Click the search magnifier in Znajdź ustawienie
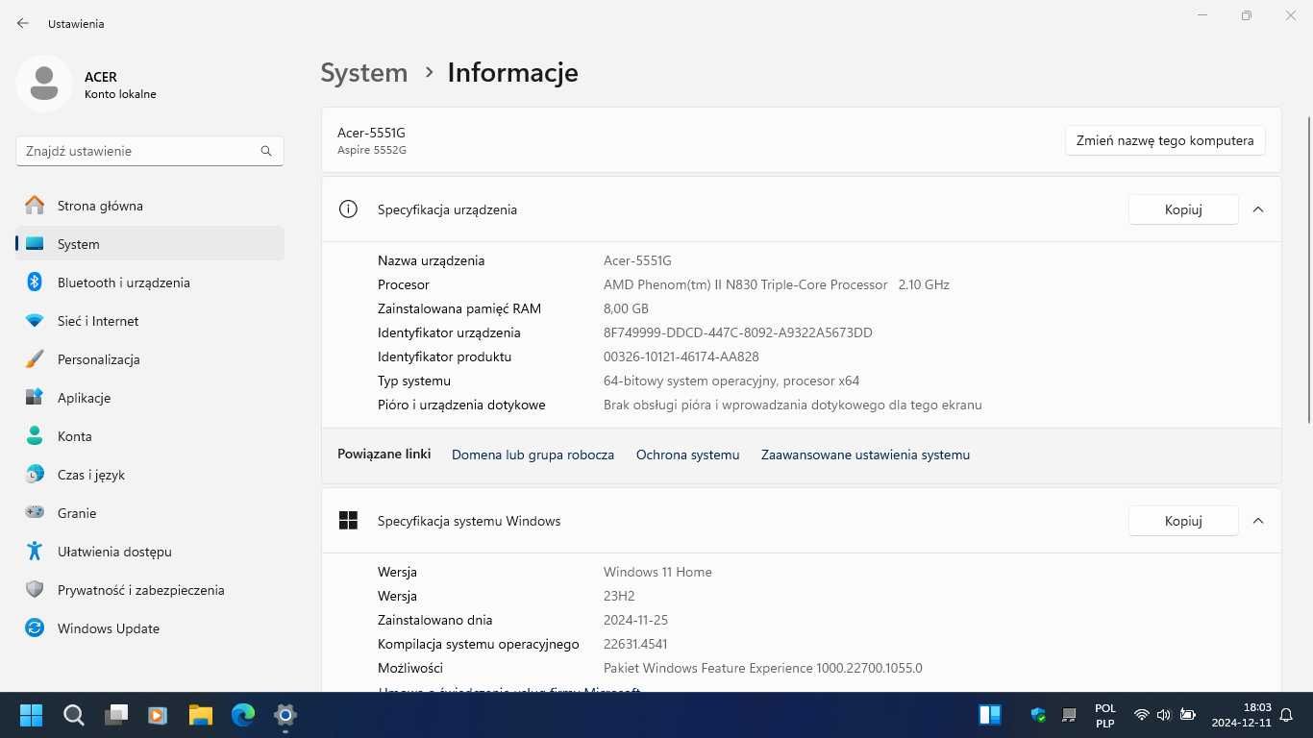 [x=266, y=151]
